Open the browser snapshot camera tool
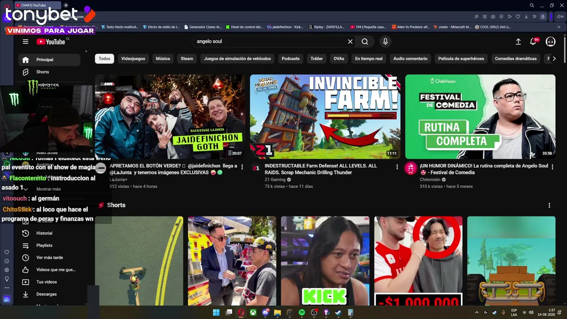This screenshot has height=319, width=567. point(493,17)
